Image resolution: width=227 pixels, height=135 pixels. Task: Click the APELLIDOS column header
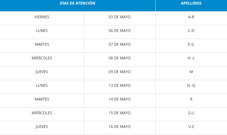click(x=191, y=6)
